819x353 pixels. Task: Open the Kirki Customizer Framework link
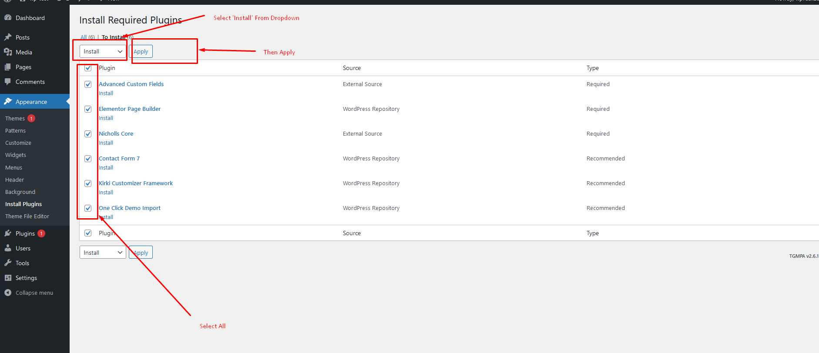pyautogui.click(x=136, y=183)
